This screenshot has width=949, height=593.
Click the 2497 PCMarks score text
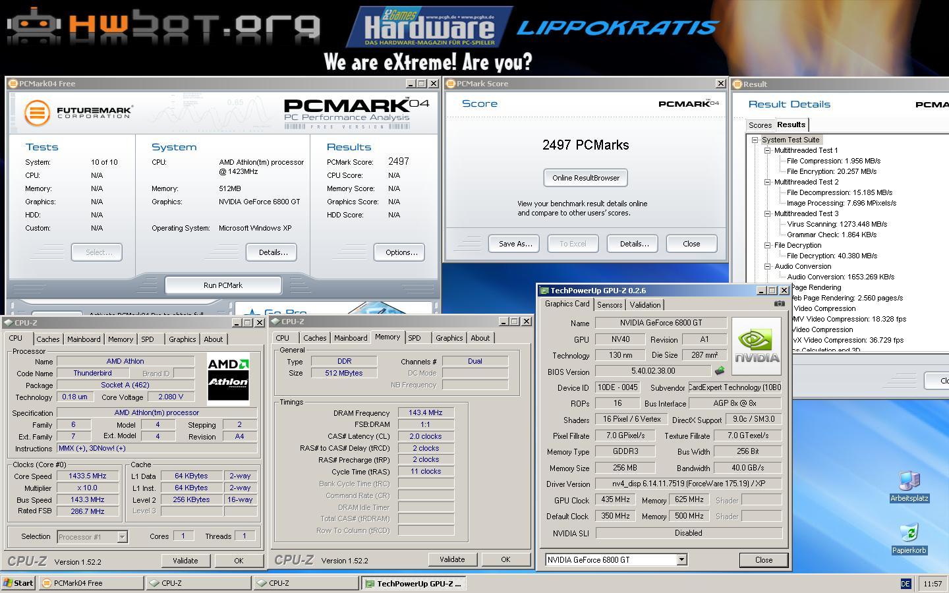586,145
